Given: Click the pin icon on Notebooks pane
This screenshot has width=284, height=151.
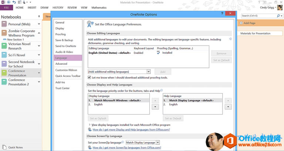Looking at the screenshot, I should (39, 17).
